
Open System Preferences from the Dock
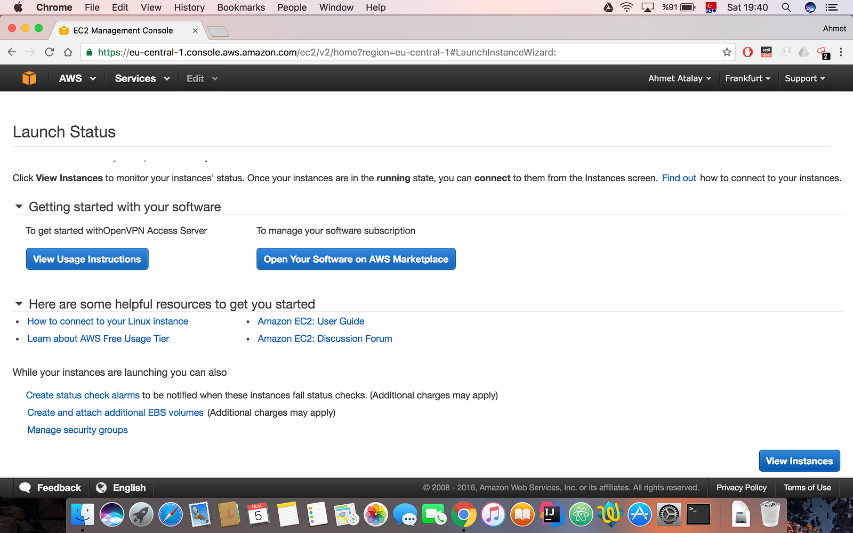(x=669, y=515)
